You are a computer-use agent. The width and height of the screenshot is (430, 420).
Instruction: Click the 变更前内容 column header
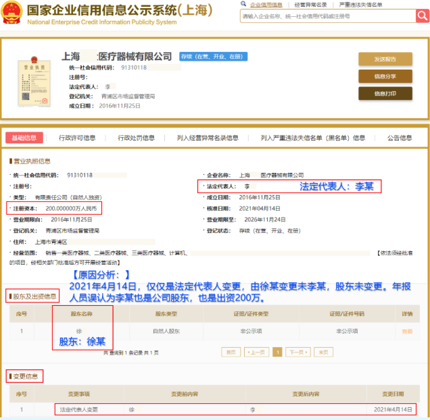[185, 394]
